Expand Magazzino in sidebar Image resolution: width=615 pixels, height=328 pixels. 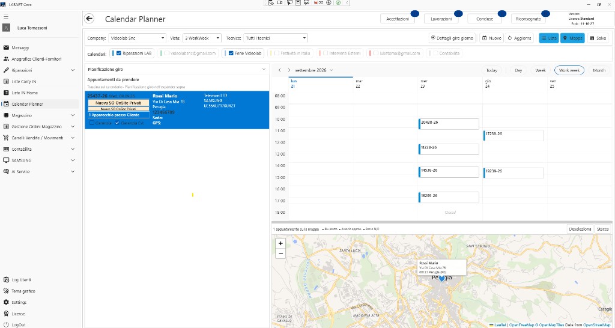73,115
